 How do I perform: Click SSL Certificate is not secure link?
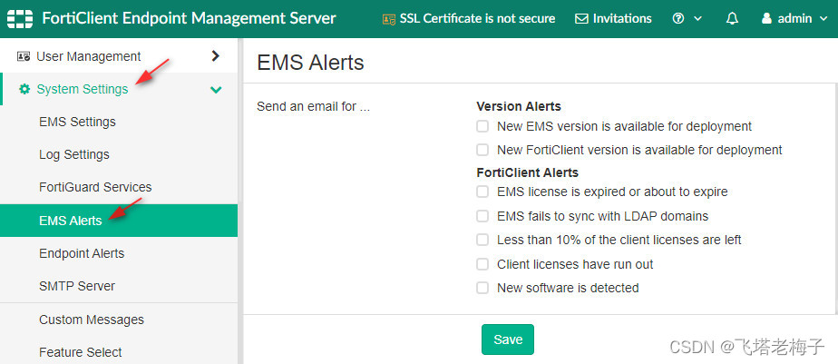coord(477,19)
